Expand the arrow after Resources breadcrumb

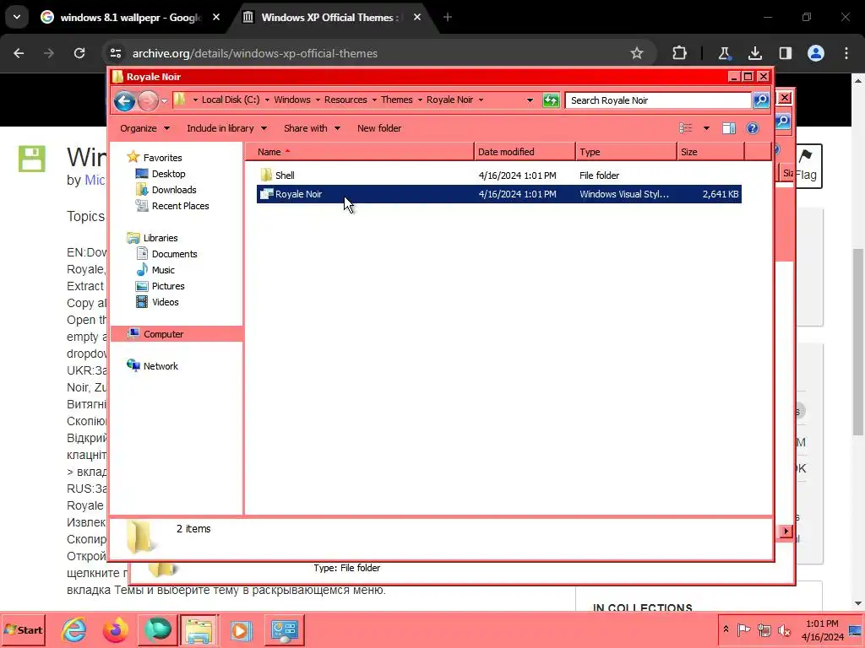point(374,100)
